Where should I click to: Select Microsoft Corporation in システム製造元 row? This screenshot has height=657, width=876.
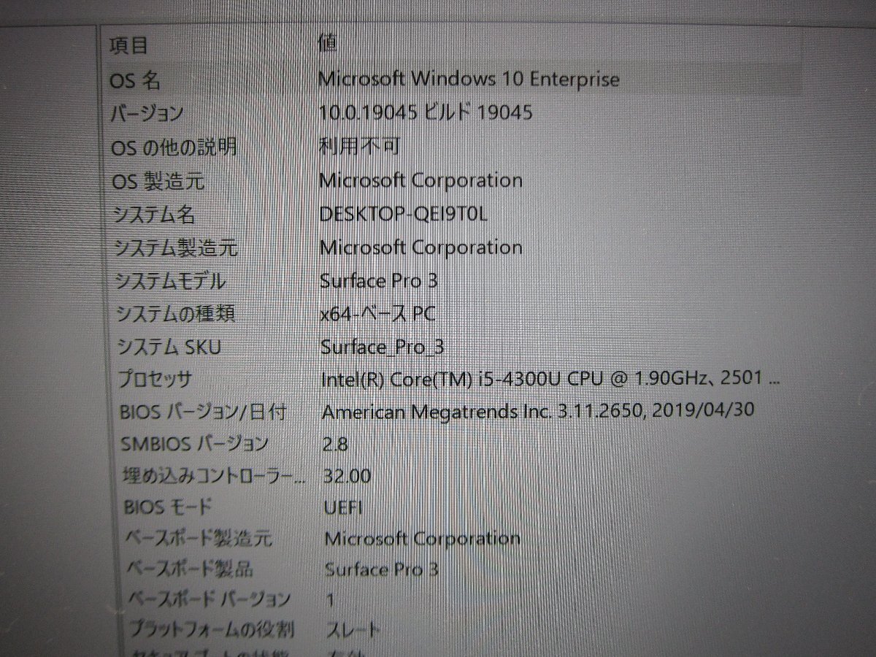point(421,247)
